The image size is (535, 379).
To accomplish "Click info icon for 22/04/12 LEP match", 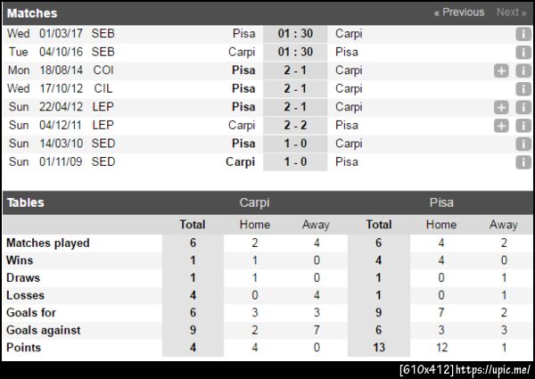I will pos(523,107).
